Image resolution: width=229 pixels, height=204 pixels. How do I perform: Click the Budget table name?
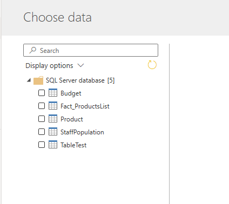point(71,93)
